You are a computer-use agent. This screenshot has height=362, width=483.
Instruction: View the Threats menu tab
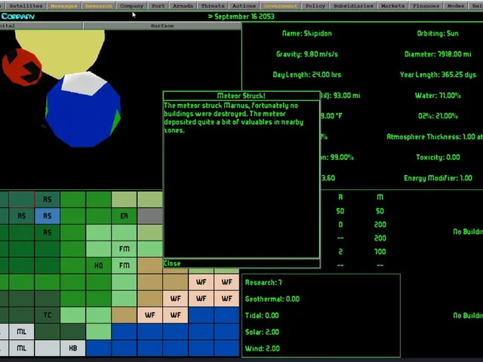213,6
